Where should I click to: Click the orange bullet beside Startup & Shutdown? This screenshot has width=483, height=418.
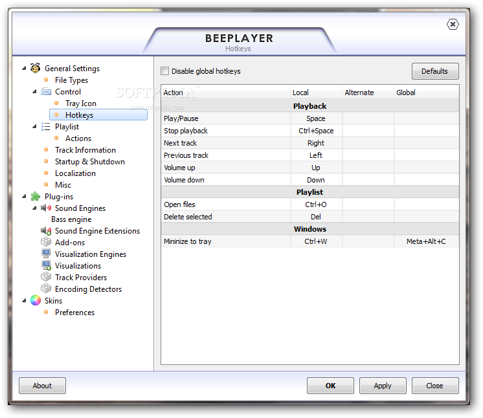click(x=46, y=161)
